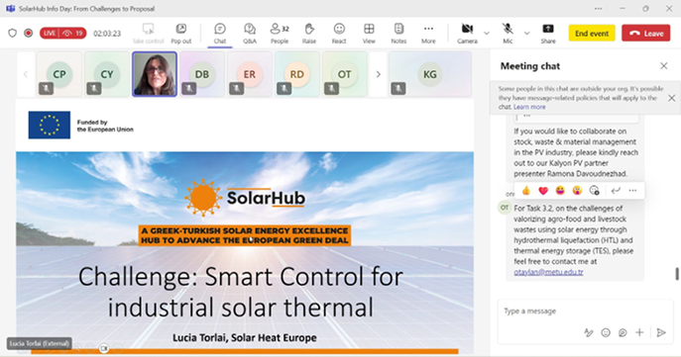Image resolution: width=681 pixels, height=357 pixels.
Task: Click the LIVE viewers indicator
Action: [63, 34]
